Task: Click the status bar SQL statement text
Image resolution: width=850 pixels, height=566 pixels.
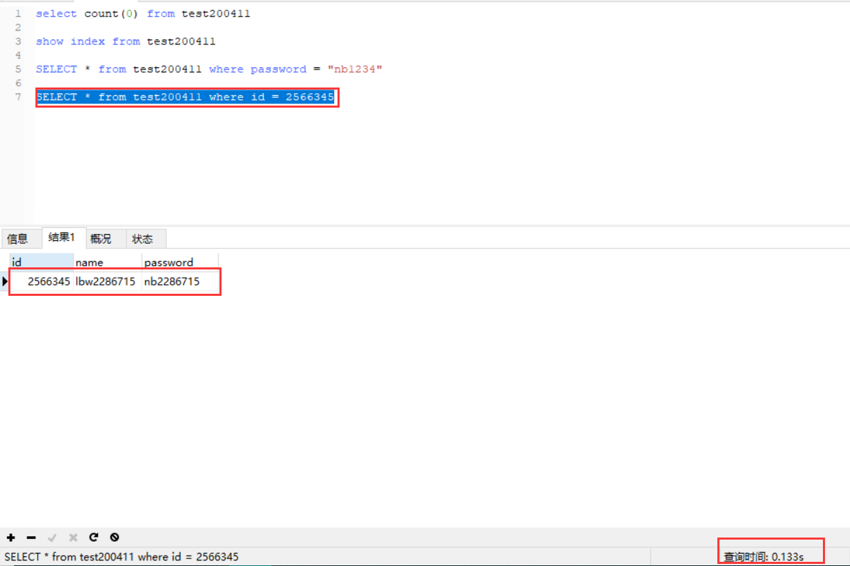Action: (122, 557)
